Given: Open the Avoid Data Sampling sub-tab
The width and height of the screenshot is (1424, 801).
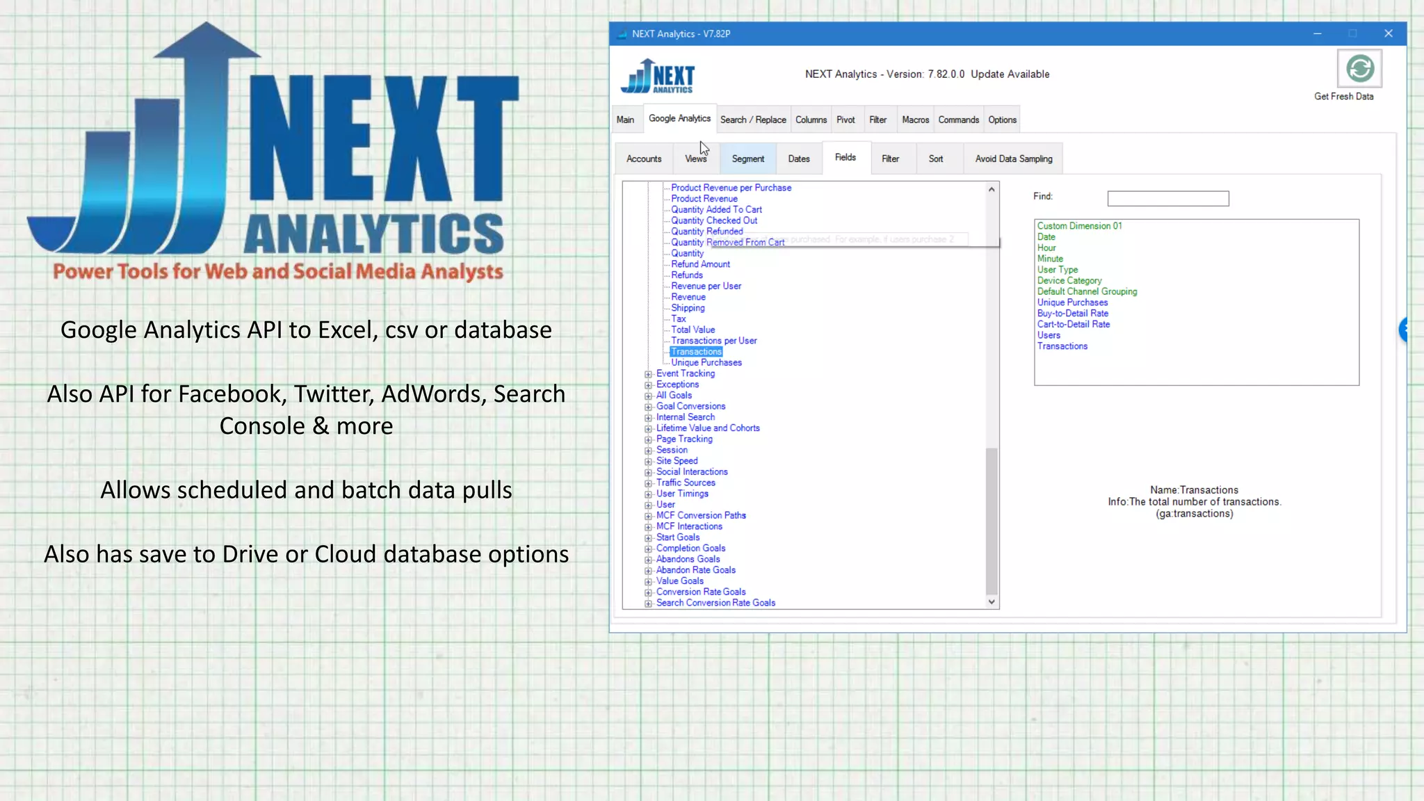Looking at the screenshot, I should [x=1014, y=159].
